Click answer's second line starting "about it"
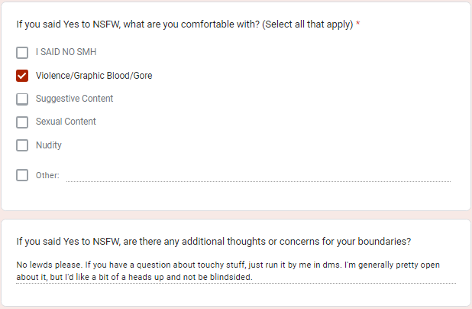The height and width of the screenshot is (309, 472). (x=134, y=277)
